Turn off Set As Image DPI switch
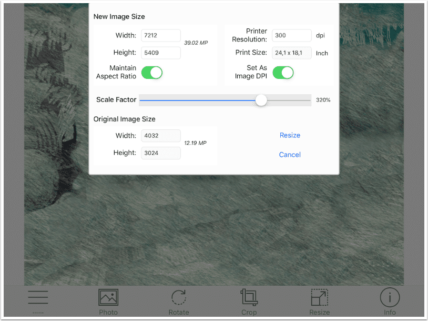Viewport: 428px width, 321px height. tap(283, 73)
